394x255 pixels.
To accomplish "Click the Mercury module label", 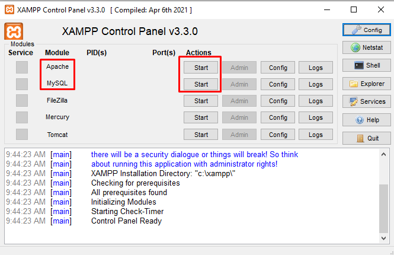I will [57, 117].
